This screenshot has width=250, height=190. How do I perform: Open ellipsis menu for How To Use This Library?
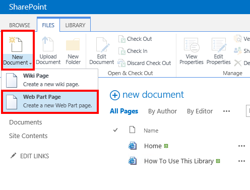(241, 161)
